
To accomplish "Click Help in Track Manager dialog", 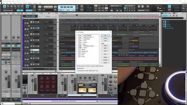I will point(105,41).
